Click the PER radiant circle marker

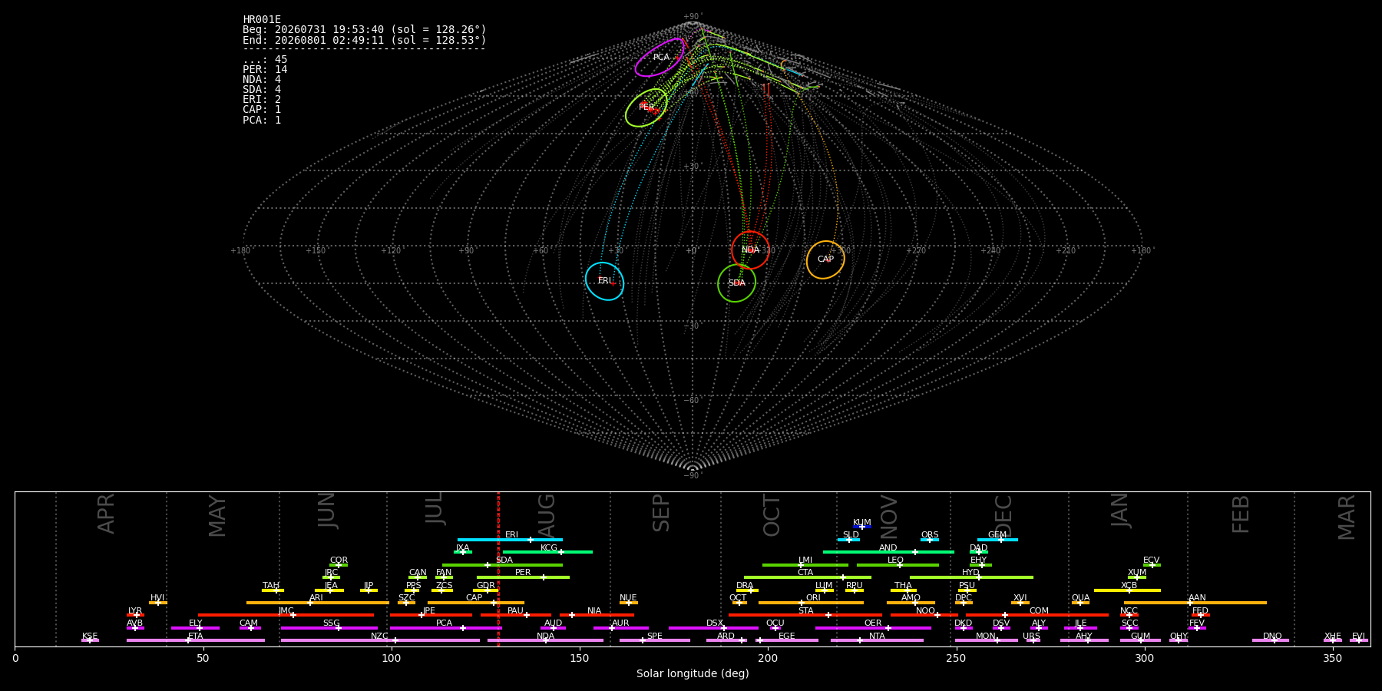[x=646, y=107]
